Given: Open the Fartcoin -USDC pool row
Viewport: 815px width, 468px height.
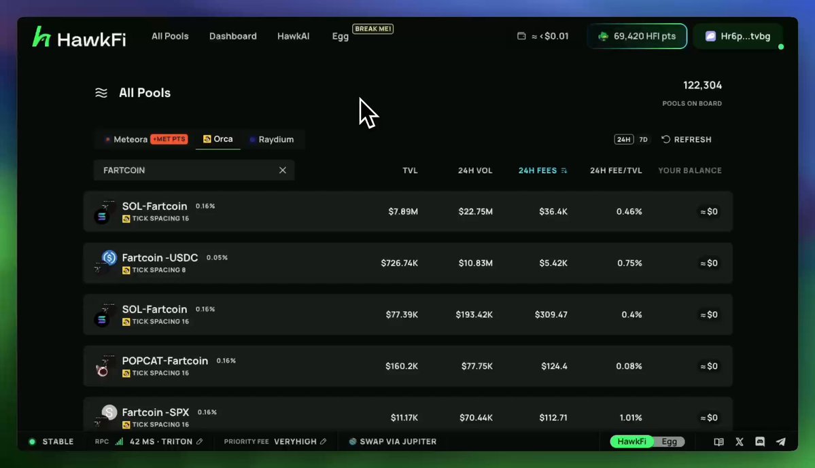Looking at the screenshot, I should [x=408, y=263].
